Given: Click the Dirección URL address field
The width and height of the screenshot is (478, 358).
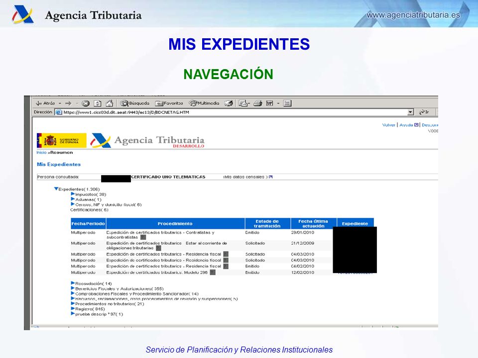Looking at the screenshot, I should [235, 112].
